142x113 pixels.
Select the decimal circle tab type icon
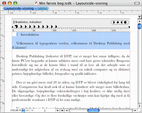pyautogui.click(x=125, y=22)
